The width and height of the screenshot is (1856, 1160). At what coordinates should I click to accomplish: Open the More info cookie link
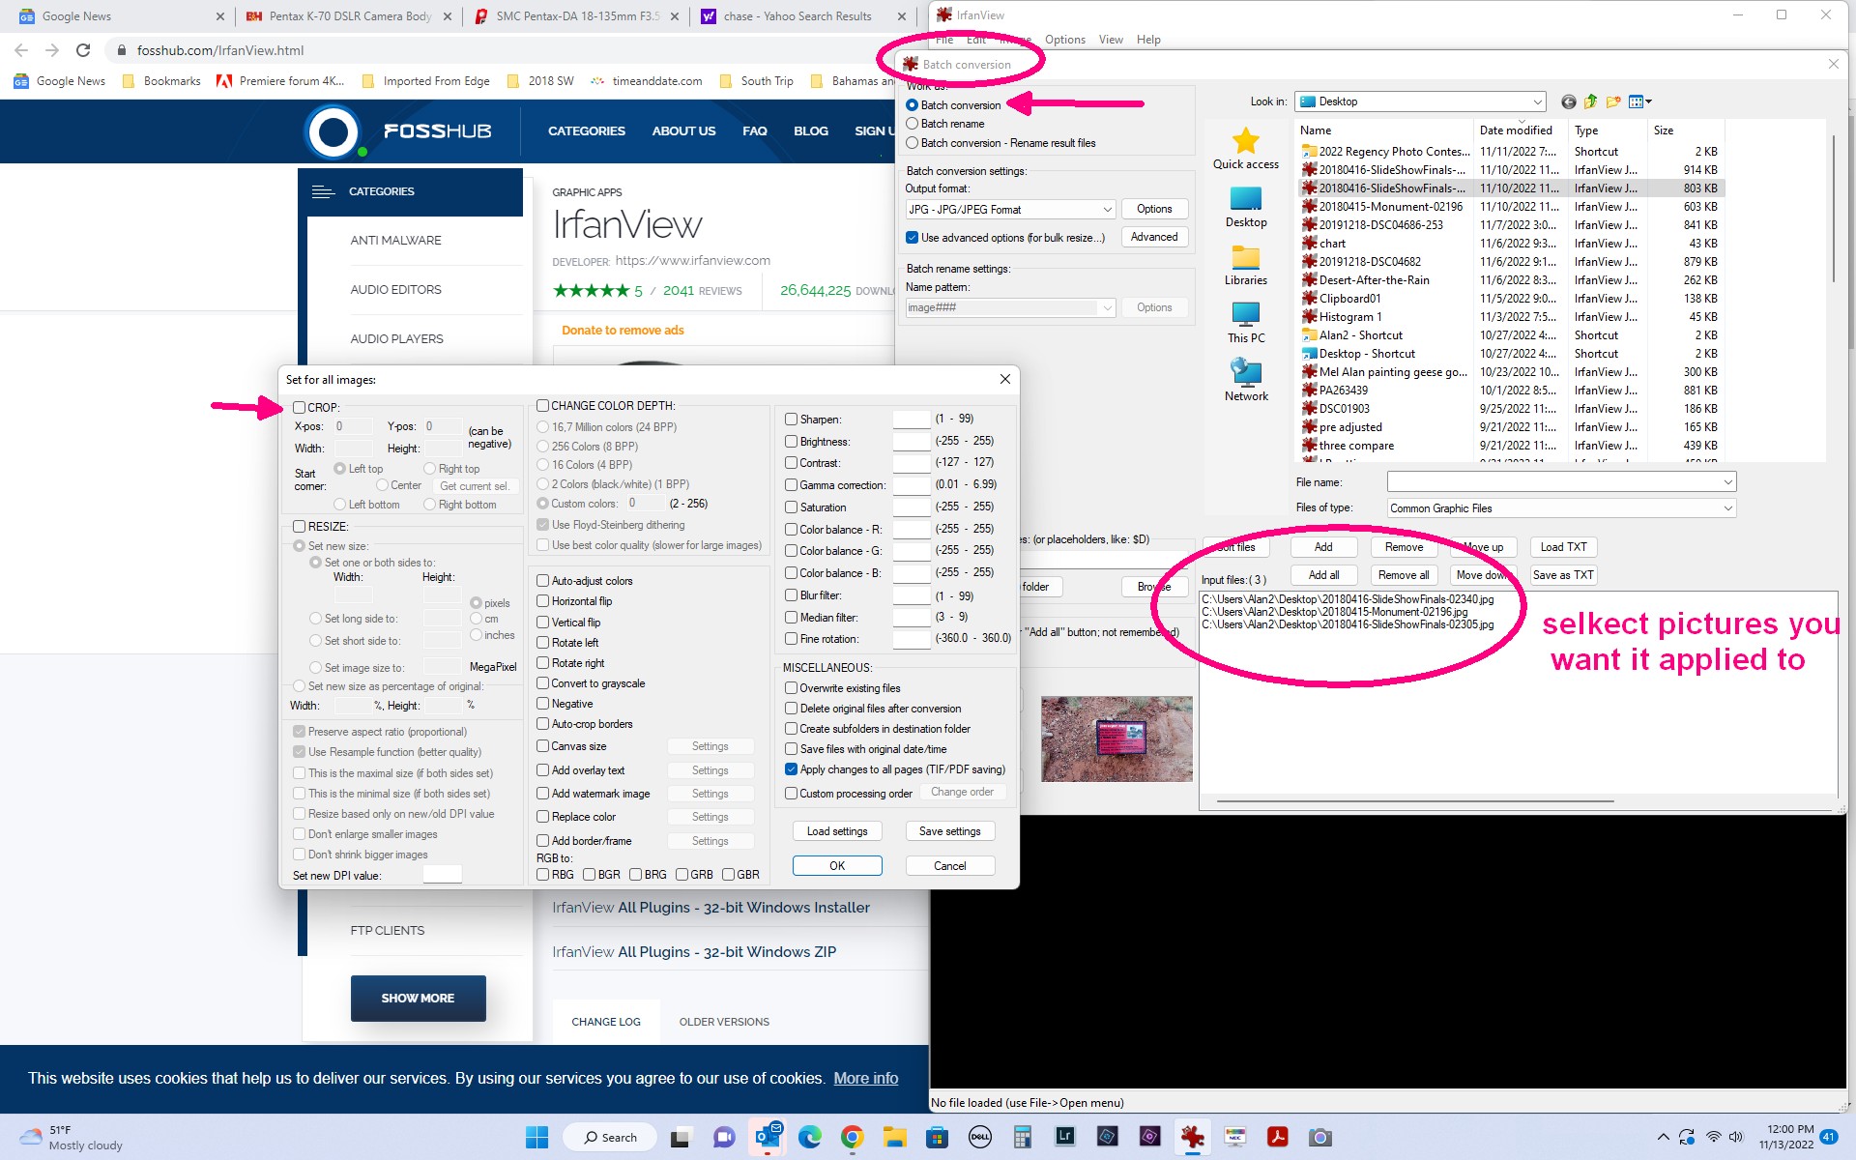pos(865,1078)
